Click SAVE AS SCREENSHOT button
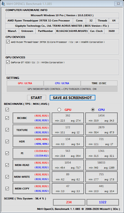The image size is (124, 213). [x=72, y=98]
